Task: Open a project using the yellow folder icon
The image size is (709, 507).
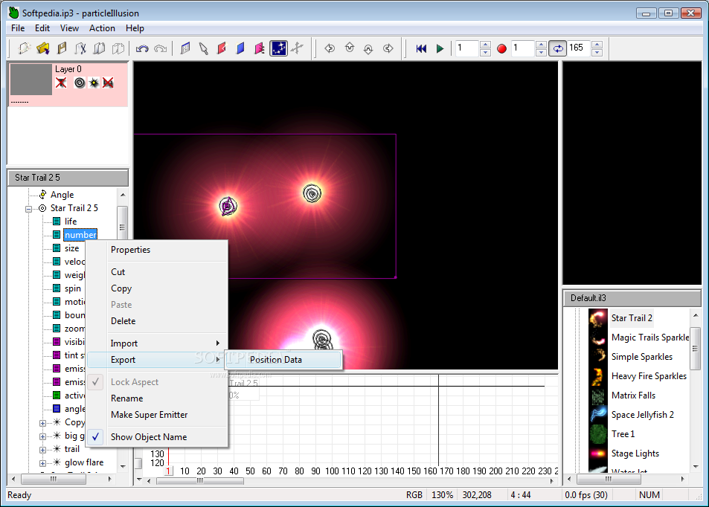Action: [43, 48]
